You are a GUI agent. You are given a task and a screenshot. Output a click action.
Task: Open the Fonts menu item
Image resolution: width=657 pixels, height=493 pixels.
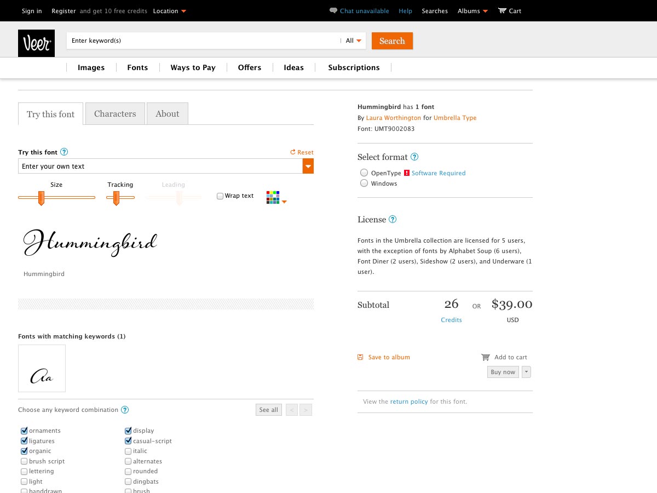(x=137, y=67)
